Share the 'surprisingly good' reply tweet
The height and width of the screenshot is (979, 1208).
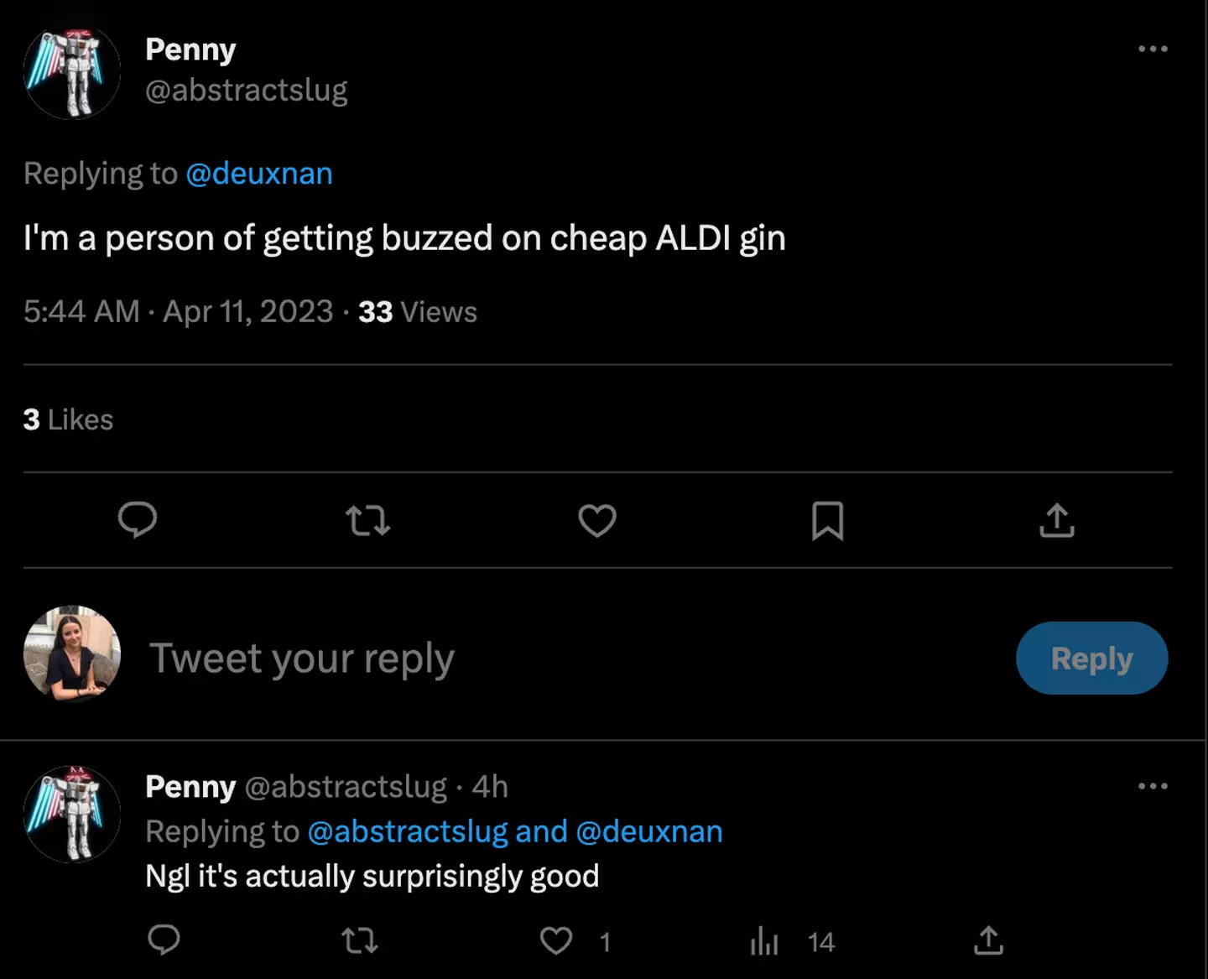tap(988, 940)
